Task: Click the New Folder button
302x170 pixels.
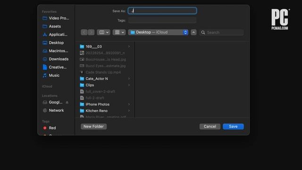Action: pos(93,127)
